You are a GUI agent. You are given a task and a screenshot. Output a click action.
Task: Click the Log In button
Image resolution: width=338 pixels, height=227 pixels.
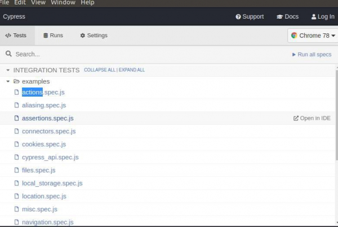(x=323, y=16)
